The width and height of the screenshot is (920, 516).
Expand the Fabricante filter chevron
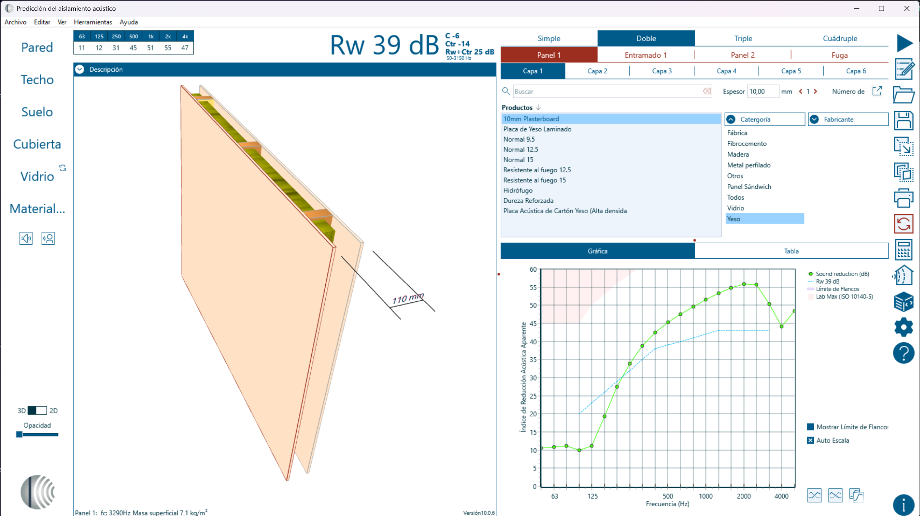[x=814, y=119]
